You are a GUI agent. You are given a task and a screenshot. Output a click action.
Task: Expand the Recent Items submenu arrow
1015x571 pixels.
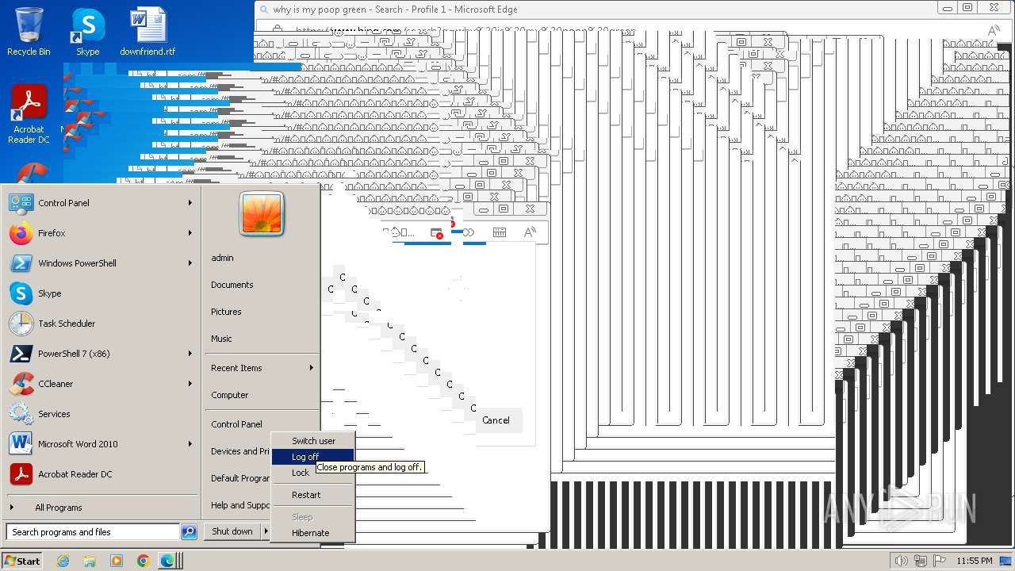[x=311, y=368]
